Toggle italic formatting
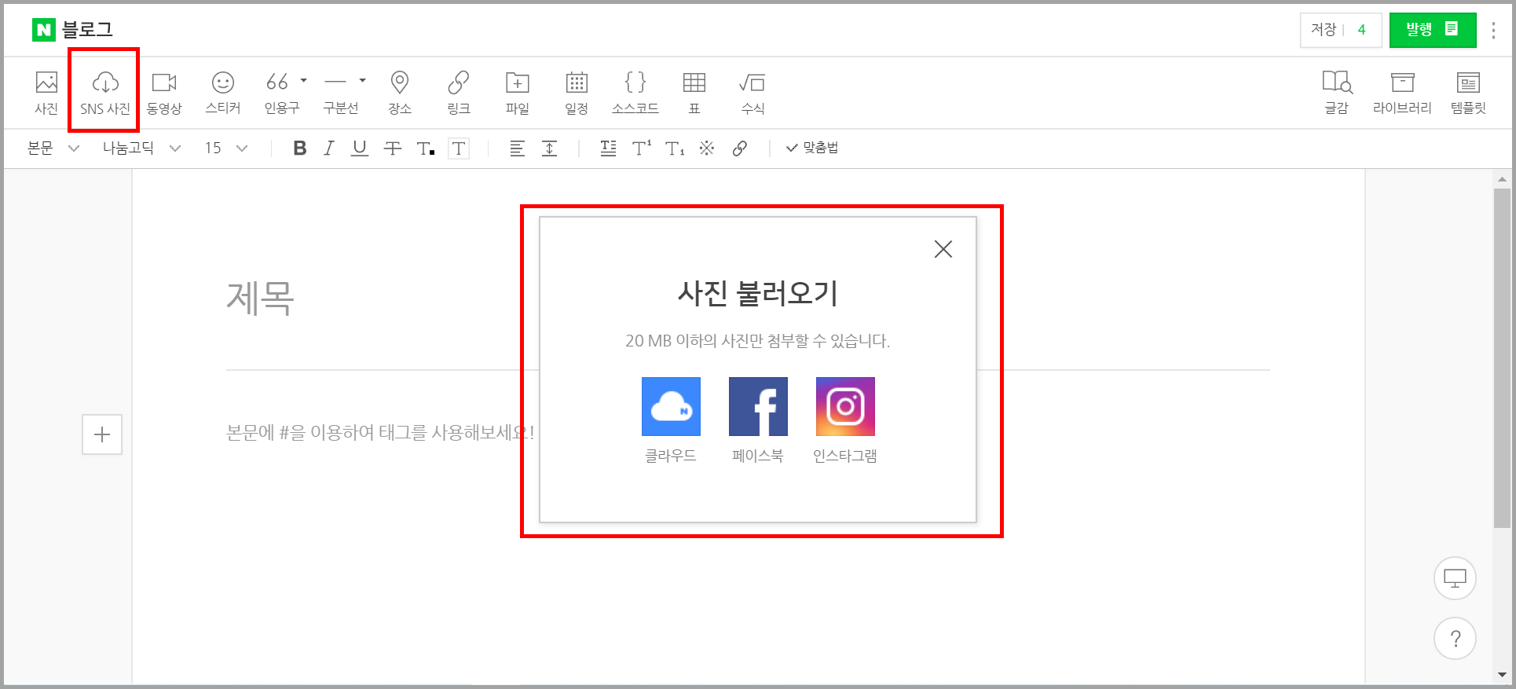This screenshot has height=689, width=1516. tap(329, 148)
